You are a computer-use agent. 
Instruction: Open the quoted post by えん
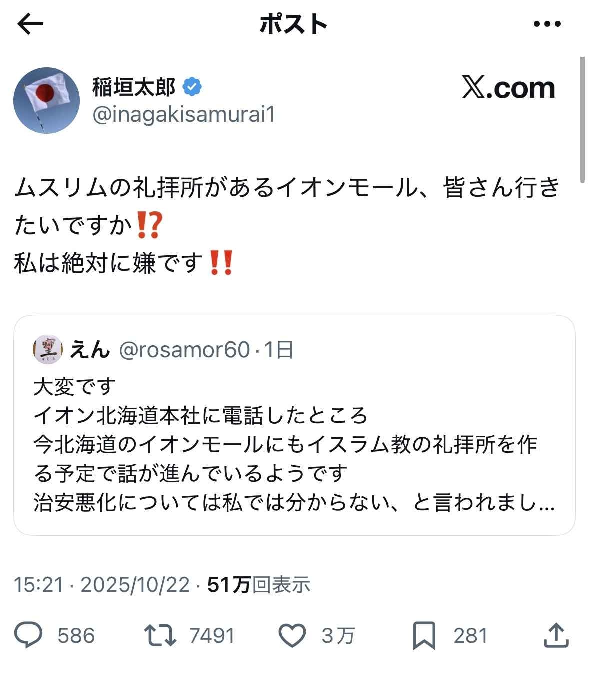[x=294, y=445]
